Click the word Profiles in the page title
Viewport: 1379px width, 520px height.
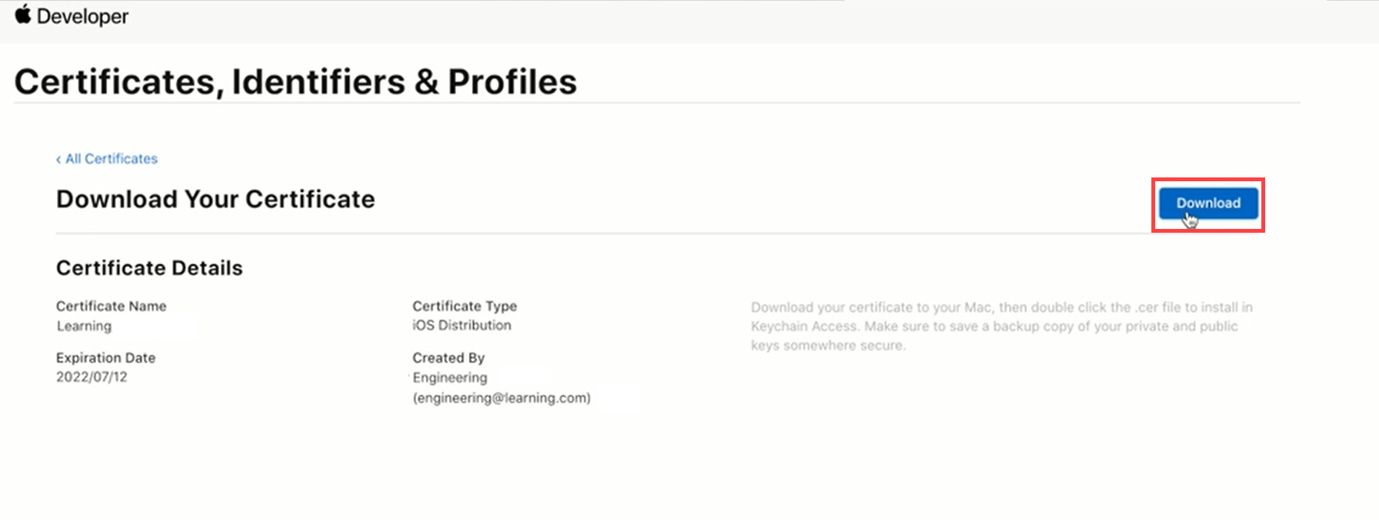click(x=511, y=82)
